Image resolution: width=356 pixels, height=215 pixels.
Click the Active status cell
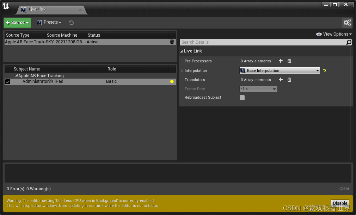tap(92, 42)
